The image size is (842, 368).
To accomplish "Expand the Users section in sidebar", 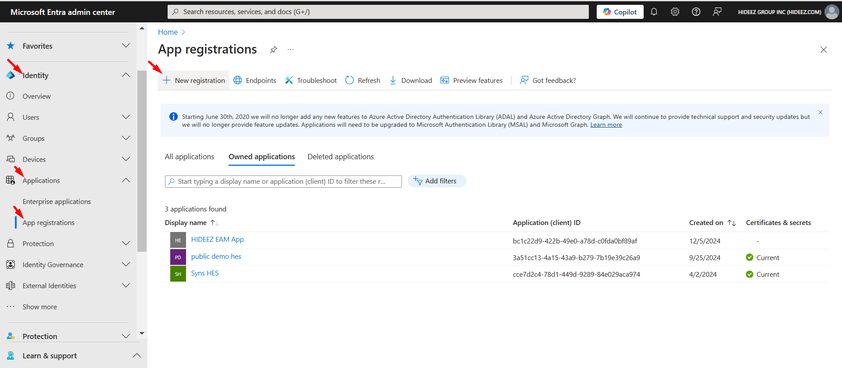I will point(125,117).
